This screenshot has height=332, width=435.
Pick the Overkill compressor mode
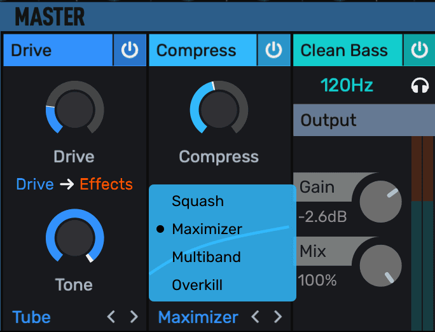(197, 285)
